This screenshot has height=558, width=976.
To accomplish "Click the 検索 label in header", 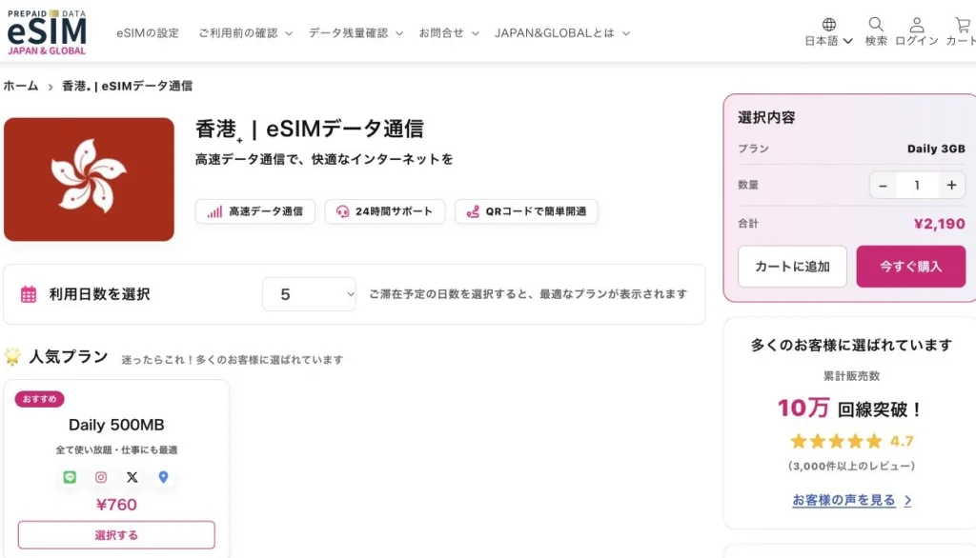I will pyautogui.click(x=876, y=41).
